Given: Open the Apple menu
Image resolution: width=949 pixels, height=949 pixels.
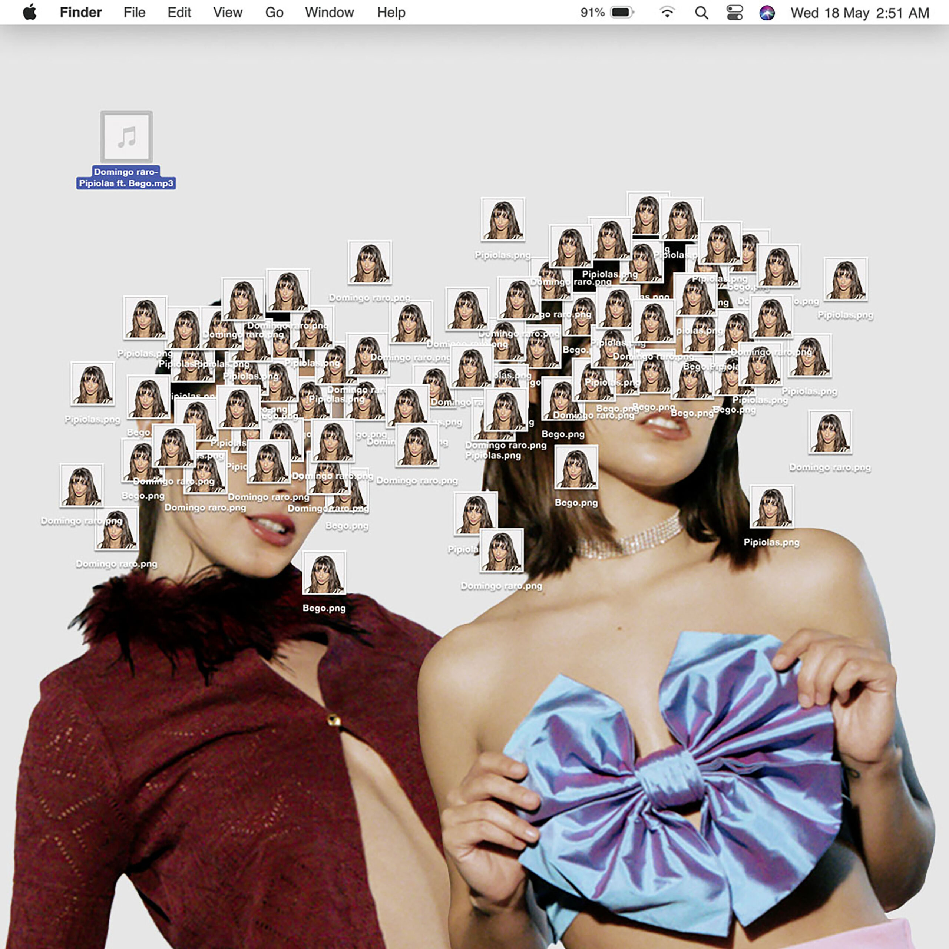Looking at the screenshot, I should (x=30, y=12).
